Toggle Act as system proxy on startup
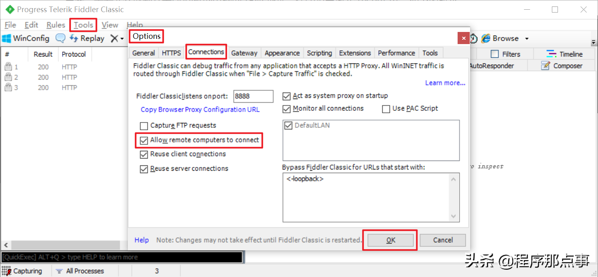The width and height of the screenshot is (598, 277). (286, 96)
